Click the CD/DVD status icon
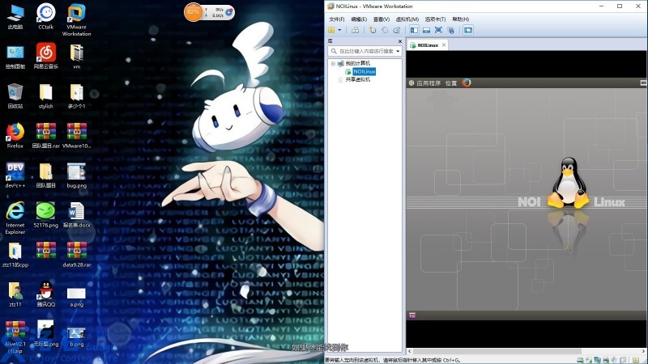This screenshot has width=648, height=364. click(589, 360)
